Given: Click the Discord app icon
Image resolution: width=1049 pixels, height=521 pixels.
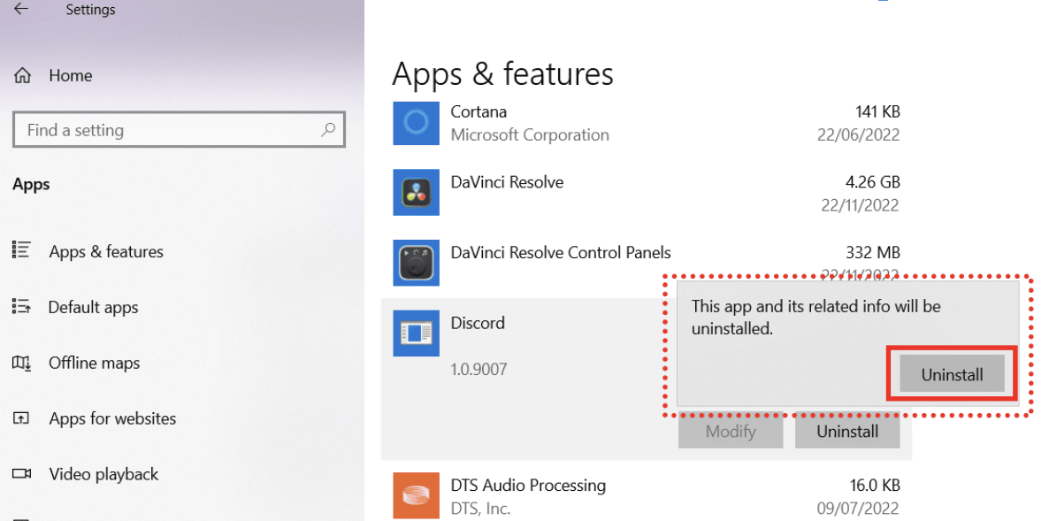Looking at the screenshot, I should tap(416, 333).
